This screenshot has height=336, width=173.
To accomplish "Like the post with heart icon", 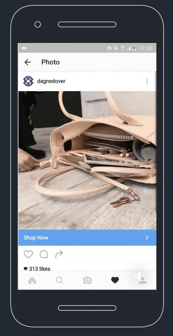I will coord(28,254).
